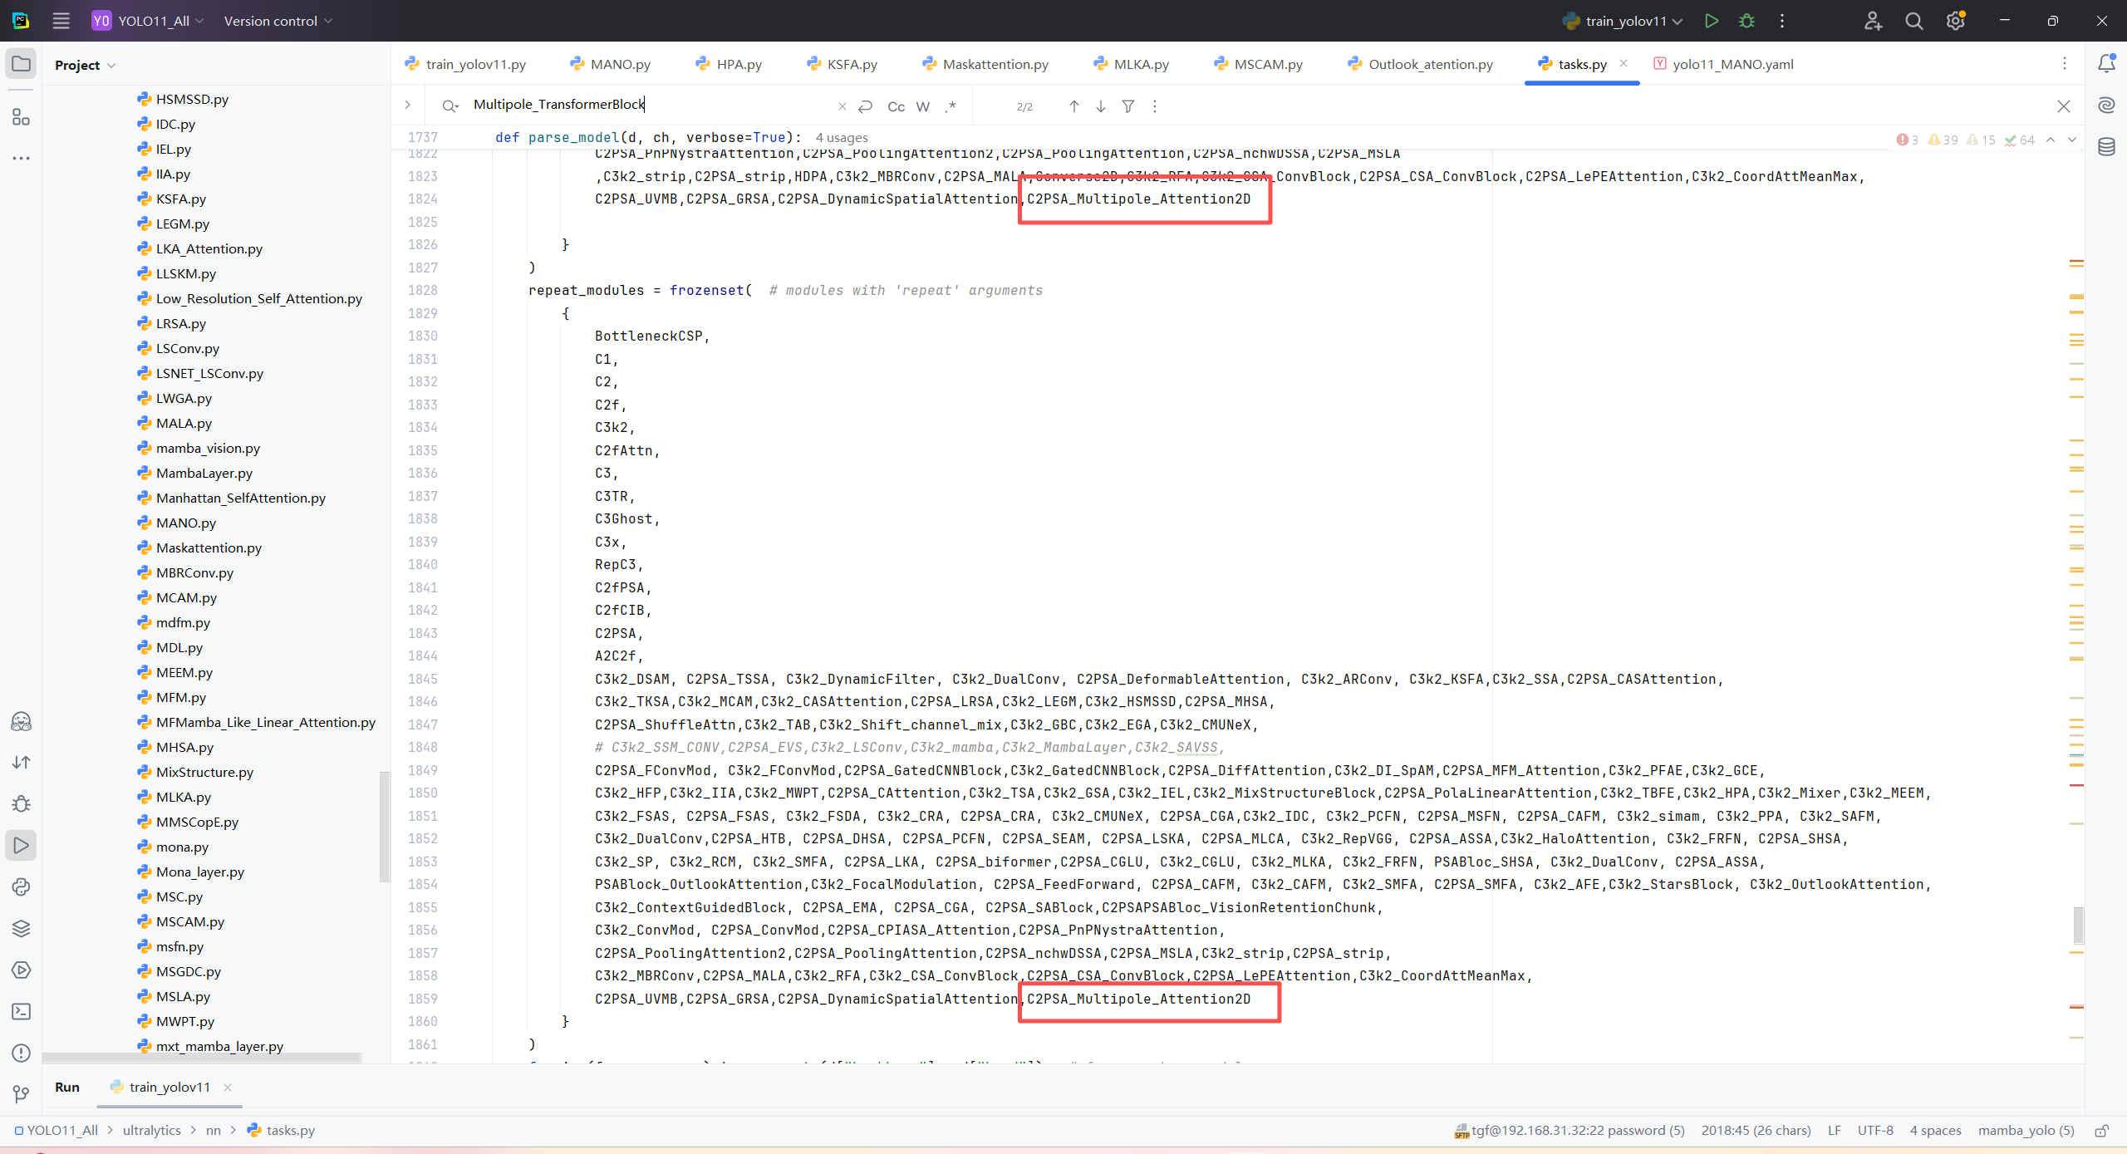Open the Notifications bell icon
The image size is (2127, 1154).
[2106, 63]
